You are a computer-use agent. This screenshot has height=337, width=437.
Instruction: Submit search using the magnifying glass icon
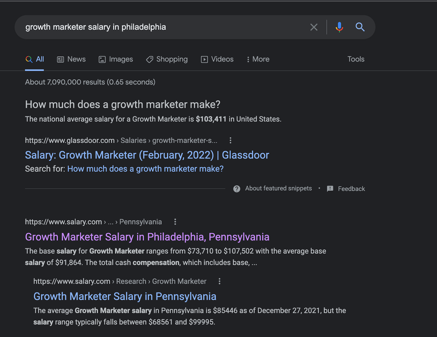pos(360,27)
